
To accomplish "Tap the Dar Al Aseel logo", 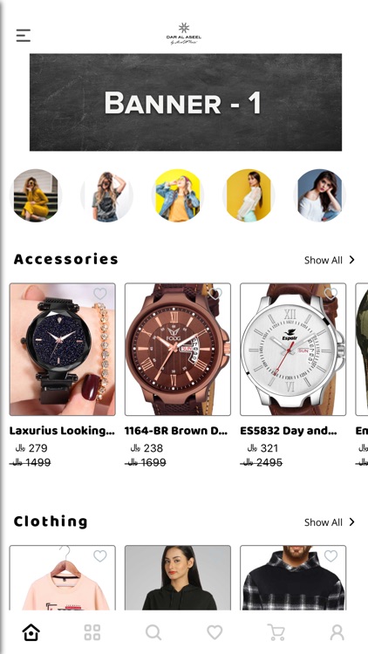I will (184, 34).
